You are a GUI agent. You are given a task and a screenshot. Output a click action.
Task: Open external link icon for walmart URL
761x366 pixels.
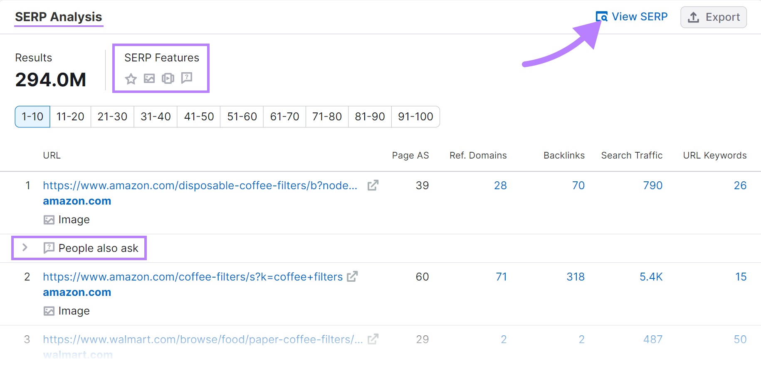[x=373, y=339]
